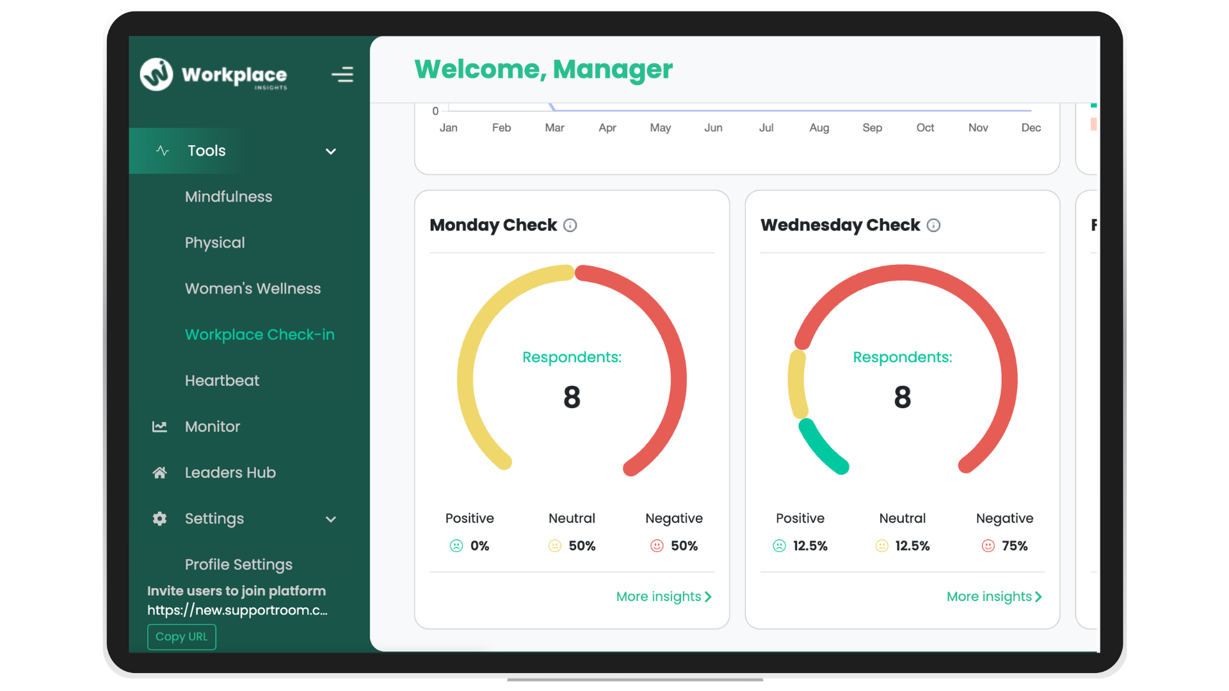Open More insights for Monday Check
Image resolution: width=1229 pixels, height=691 pixels.
pos(663,596)
